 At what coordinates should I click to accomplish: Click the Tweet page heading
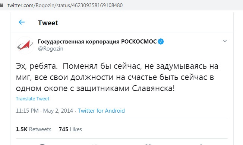tap(48, 23)
